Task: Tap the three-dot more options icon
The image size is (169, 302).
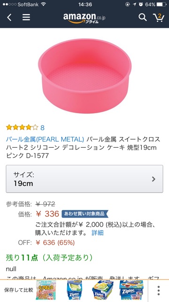Action: click(159, 291)
